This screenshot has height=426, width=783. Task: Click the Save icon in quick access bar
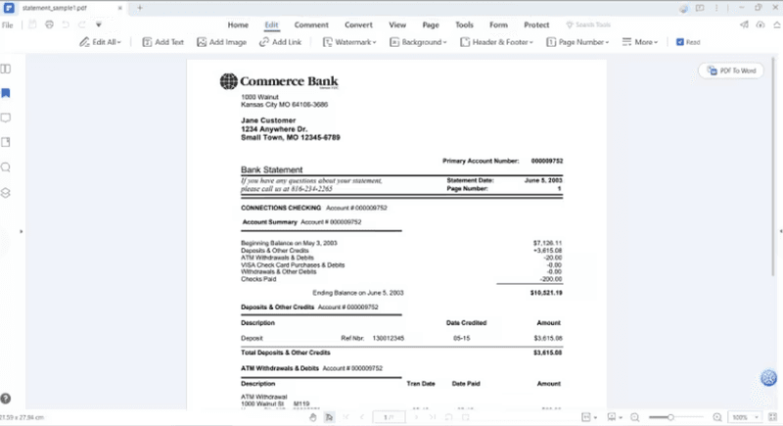coord(32,24)
